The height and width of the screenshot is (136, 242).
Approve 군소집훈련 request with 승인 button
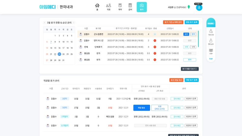click(186, 34)
